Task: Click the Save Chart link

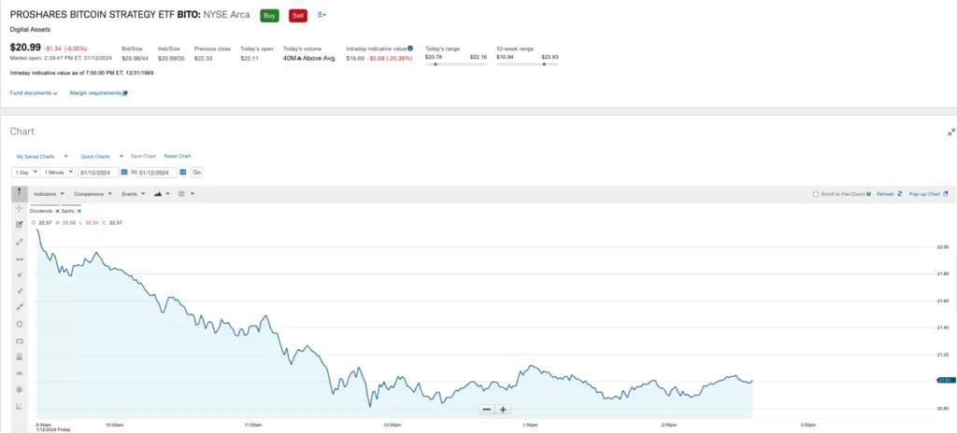Action: (143, 156)
